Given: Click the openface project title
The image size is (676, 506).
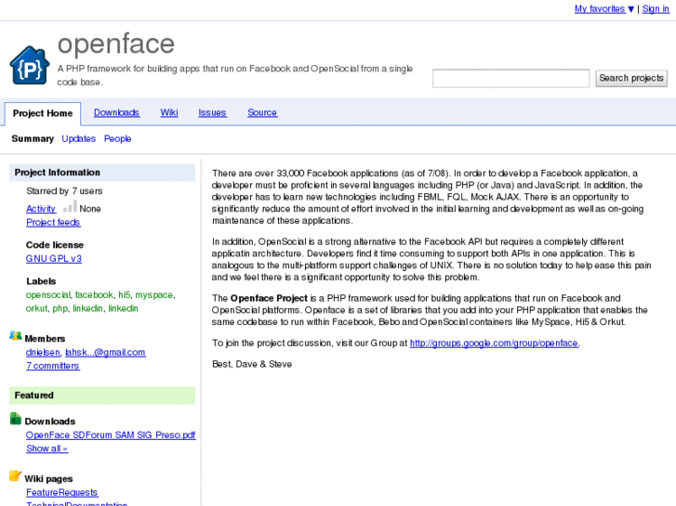Looking at the screenshot, I should point(116,44).
